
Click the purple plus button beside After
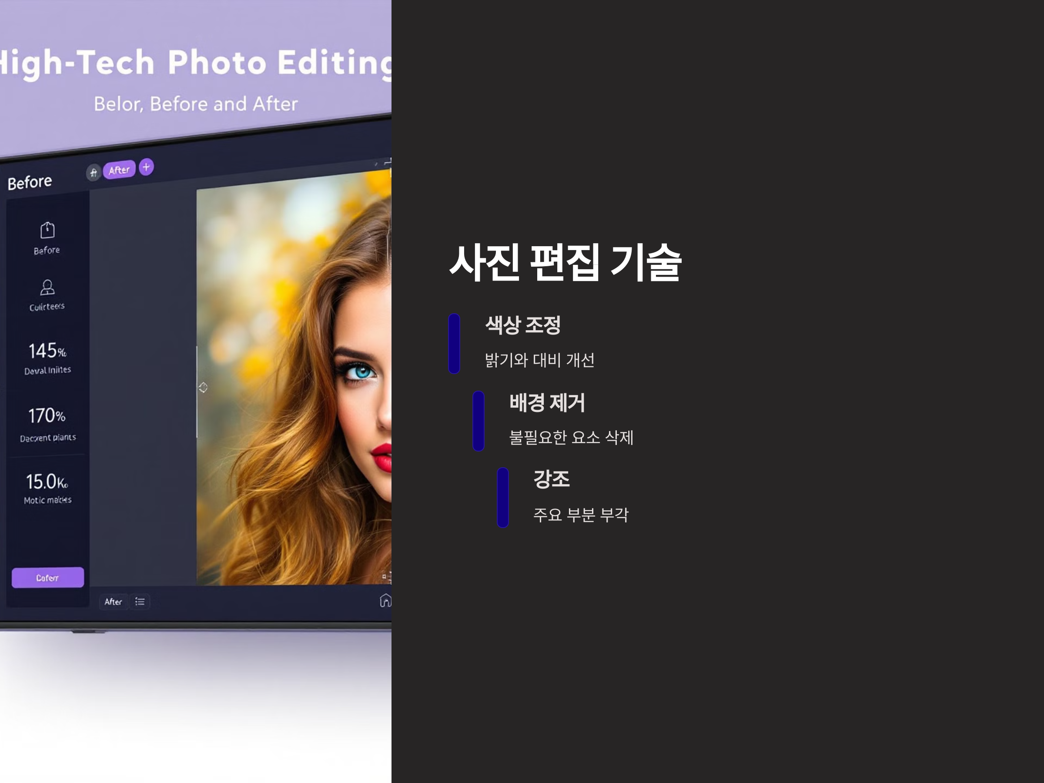pyautogui.click(x=146, y=167)
